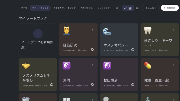Viewport: 180px width, 101px height.
Task: Open more options for 経筋研究 notebook
Action: 93,29
